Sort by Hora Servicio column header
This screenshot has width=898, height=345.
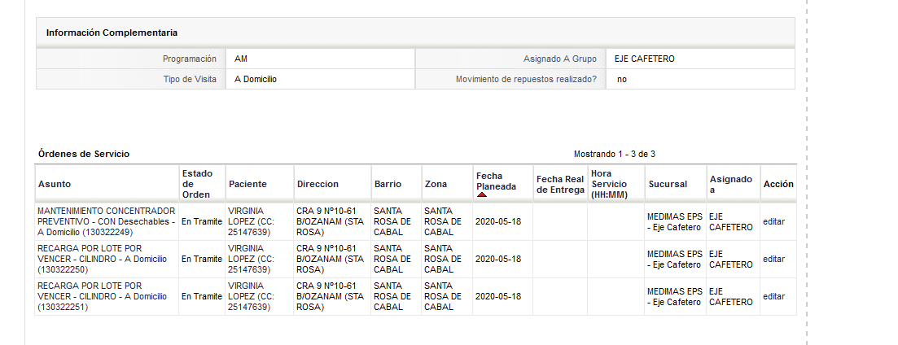pyautogui.click(x=609, y=184)
